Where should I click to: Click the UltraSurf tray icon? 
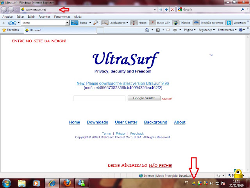point(194,183)
